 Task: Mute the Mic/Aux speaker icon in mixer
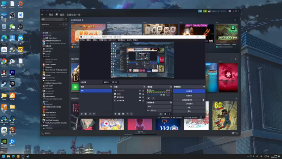tap(164, 95)
